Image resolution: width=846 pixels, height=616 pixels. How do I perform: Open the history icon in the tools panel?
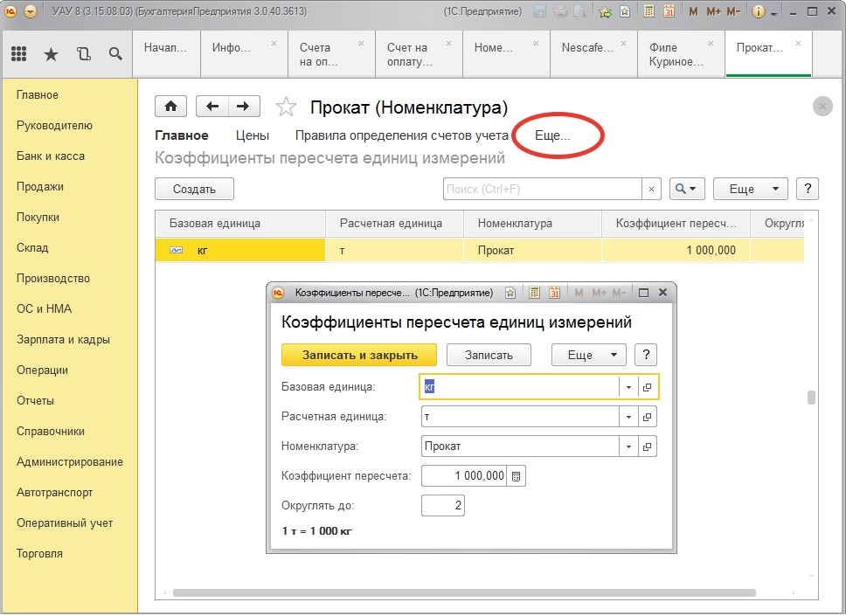pos(84,54)
